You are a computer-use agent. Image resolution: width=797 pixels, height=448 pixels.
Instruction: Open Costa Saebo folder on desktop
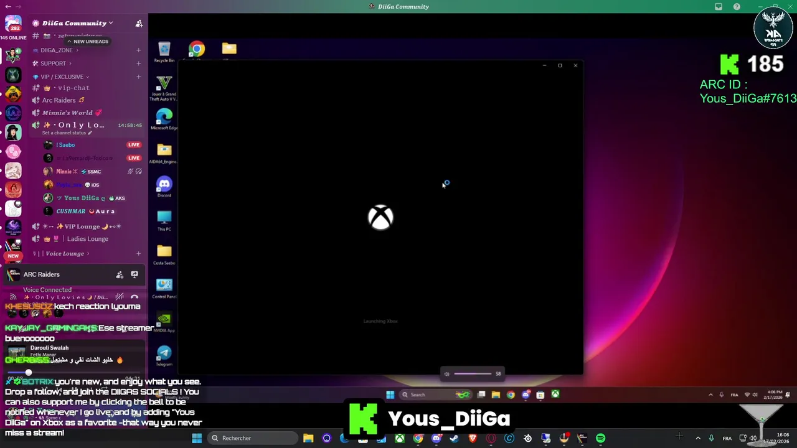[164, 254]
